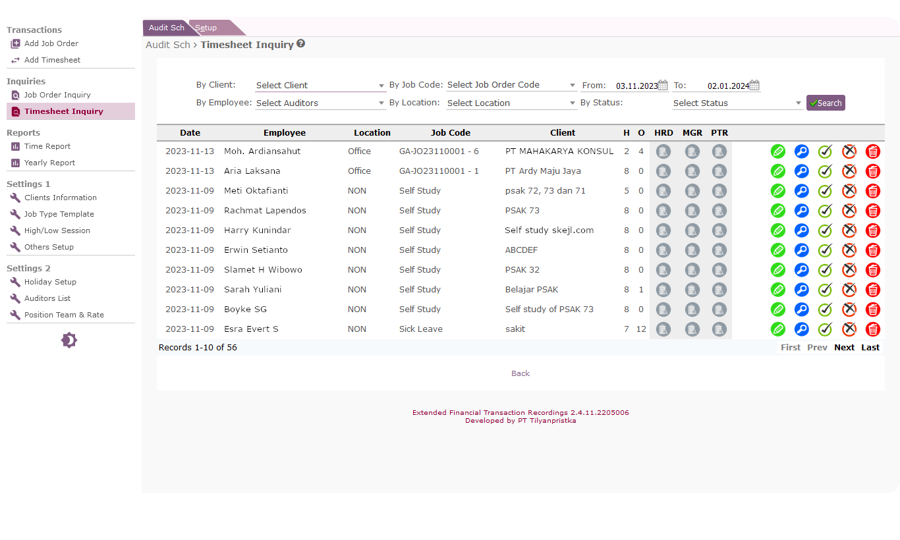Image resolution: width=900 pixels, height=540 pixels.
Task: Click the To date field 02.01.2024
Action: (728, 86)
